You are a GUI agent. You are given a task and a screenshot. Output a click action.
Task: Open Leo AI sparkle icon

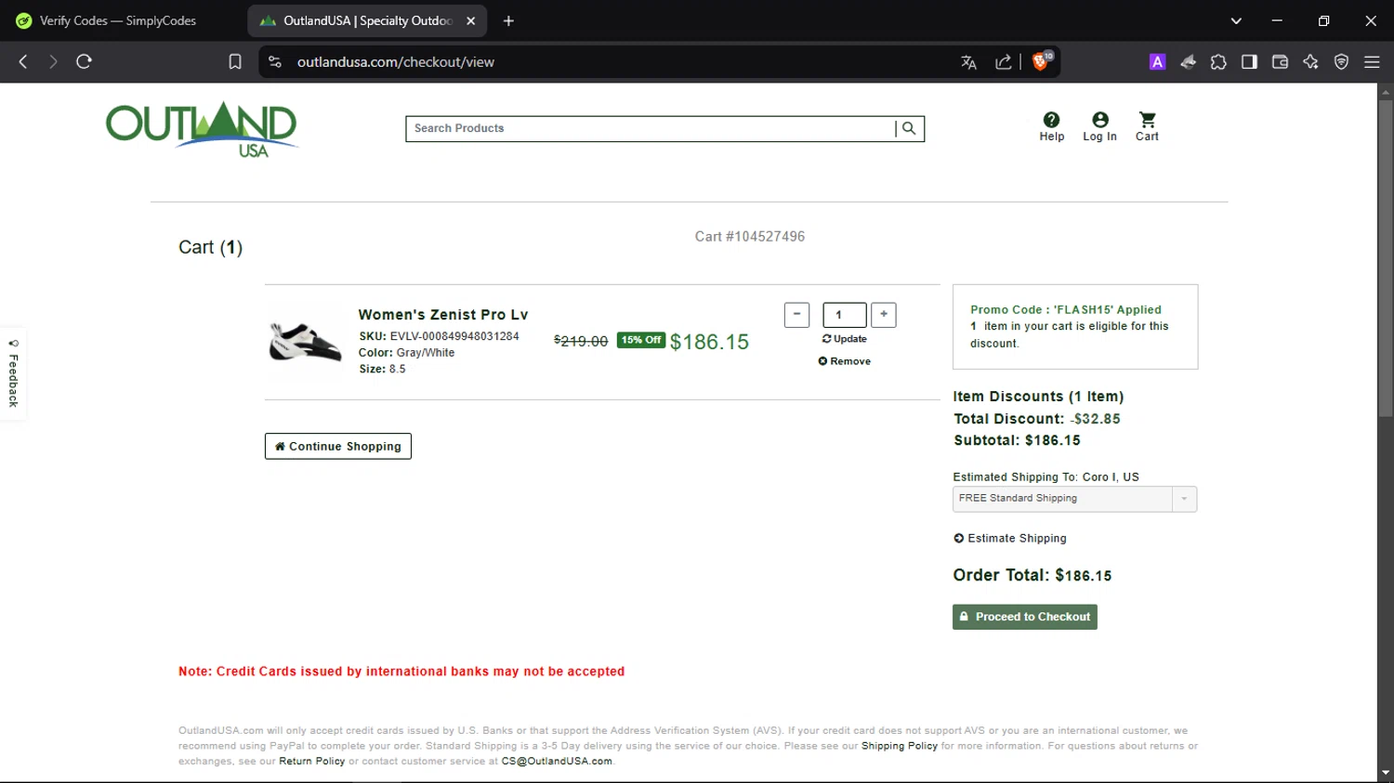click(1310, 61)
